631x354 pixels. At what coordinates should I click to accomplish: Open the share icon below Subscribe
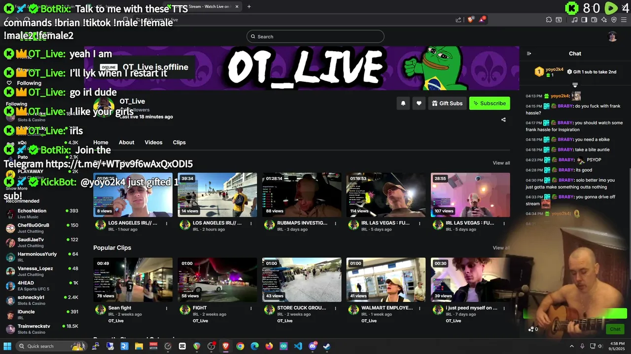503,119
